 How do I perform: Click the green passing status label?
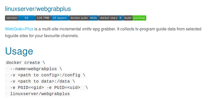pos(139,18)
